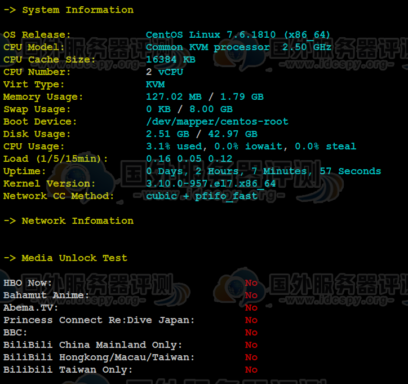This screenshot has width=408, height=384.
Task: Click 'BiliBili China Mainland Only:' label
Action: coord(93,345)
